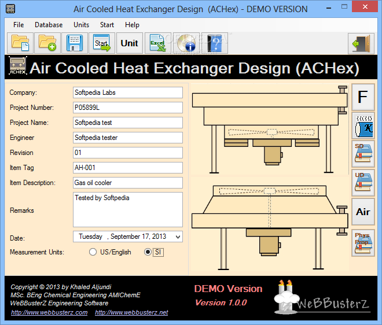Click the Item Description field
The height and width of the screenshot is (325, 382).
click(128, 183)
